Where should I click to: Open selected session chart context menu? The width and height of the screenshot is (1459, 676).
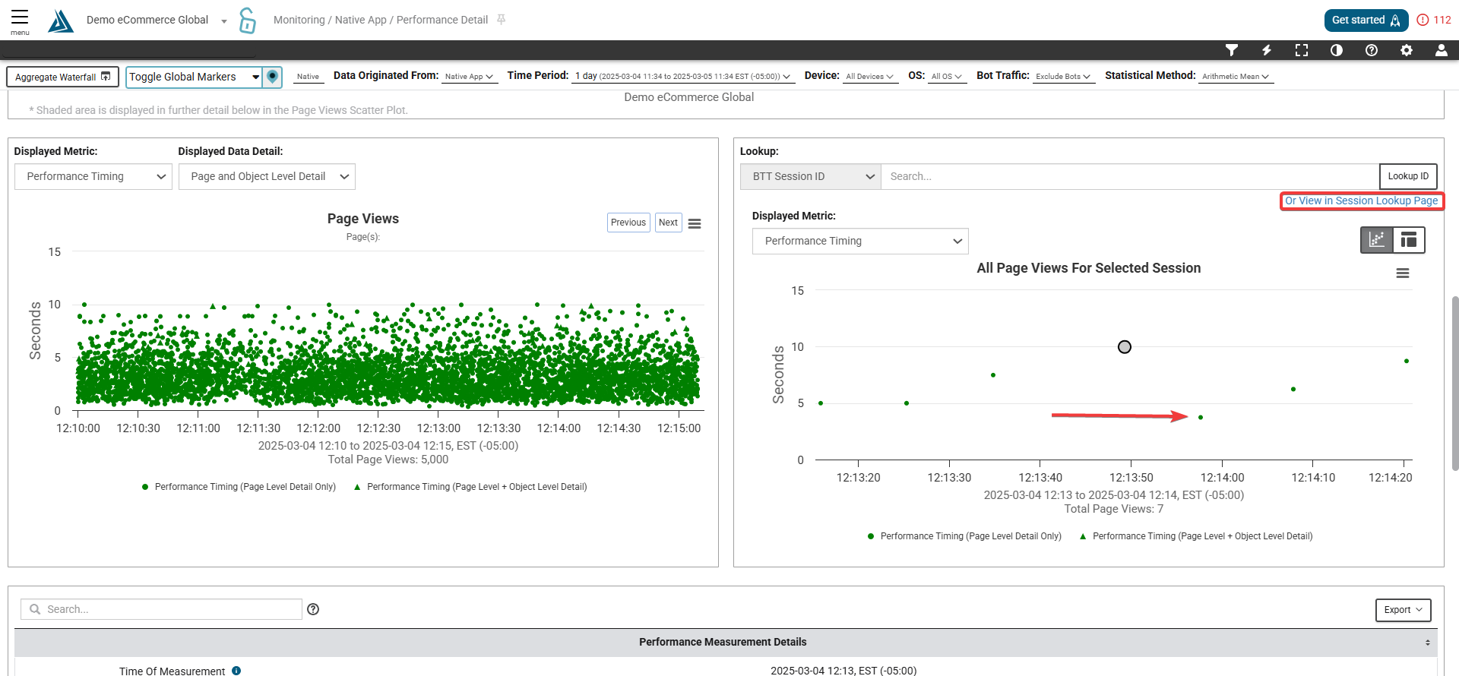tap(1403, 273)
